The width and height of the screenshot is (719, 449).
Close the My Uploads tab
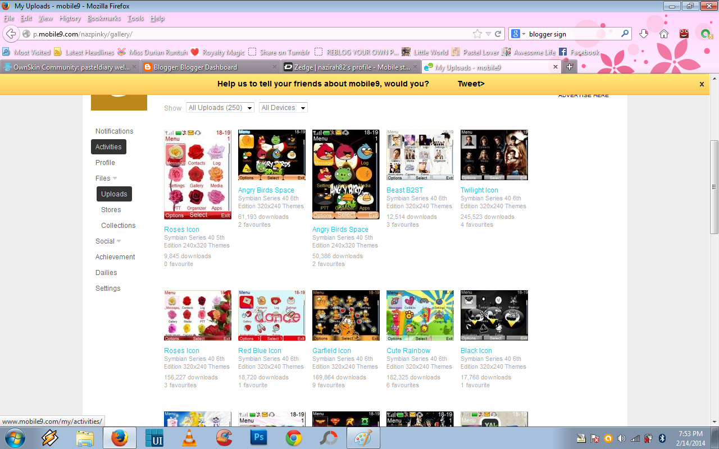556,67
